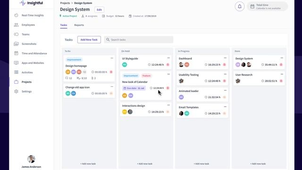This screenshot has height=170, width=302.
Task: Open the User Research task title
Action: pyautogui.click(x=244, y=75)
